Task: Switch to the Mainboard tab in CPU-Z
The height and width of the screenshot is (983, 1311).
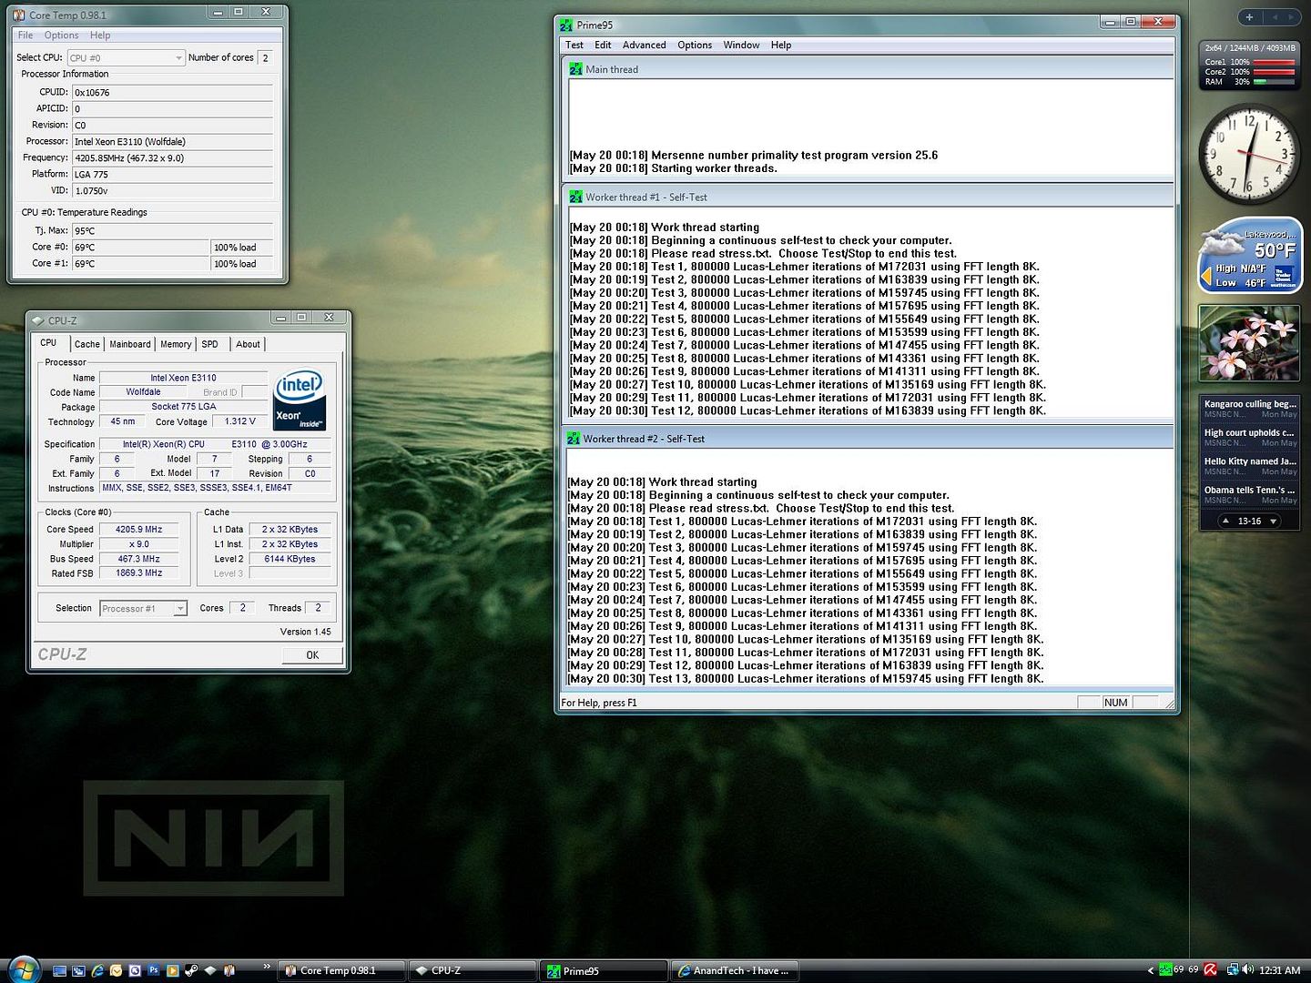Action: pos(130,344)
